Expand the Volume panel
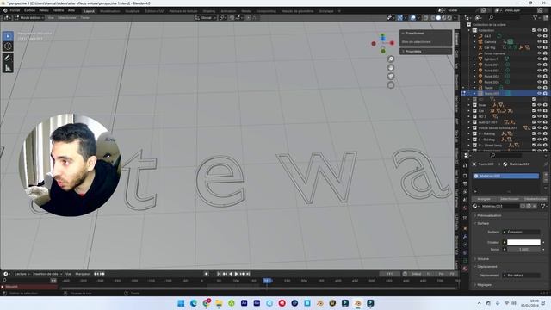 point(483,259)
